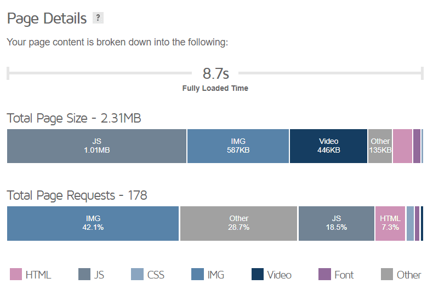Click the Page Details help question mark icon

click(x=98, y=18)
